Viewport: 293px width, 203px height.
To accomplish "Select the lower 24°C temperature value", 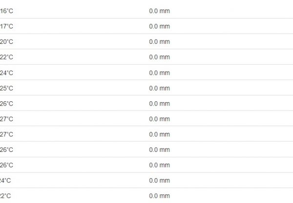I will 6,181.
